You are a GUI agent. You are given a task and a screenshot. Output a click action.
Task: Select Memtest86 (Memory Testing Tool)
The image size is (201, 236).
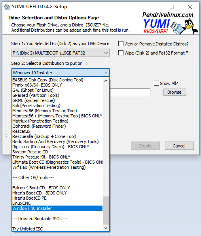coord(57,111)
